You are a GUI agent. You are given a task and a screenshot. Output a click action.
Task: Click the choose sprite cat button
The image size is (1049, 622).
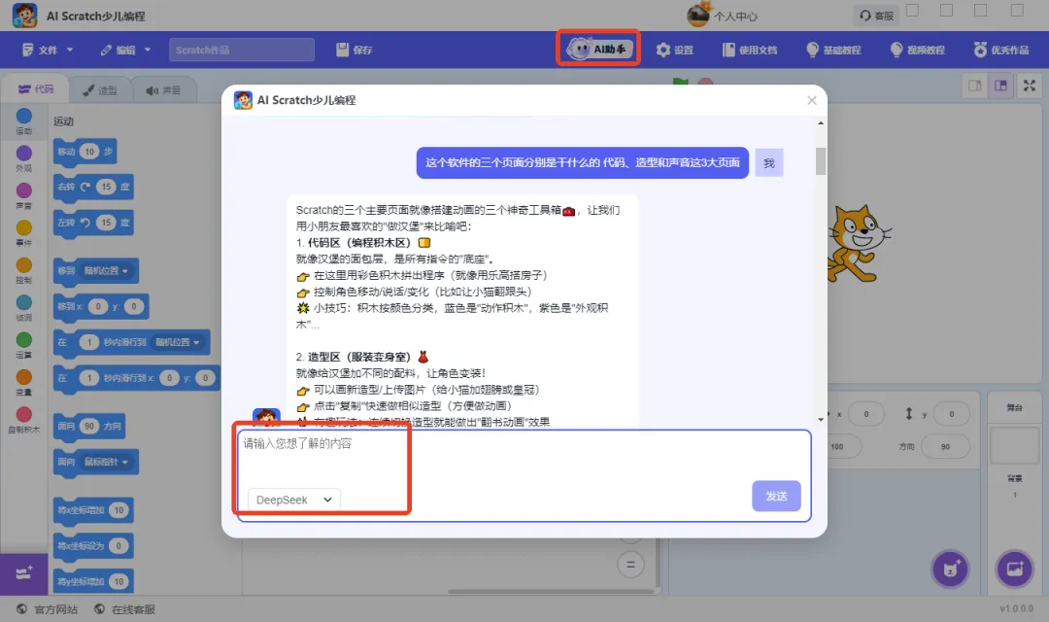tap(951, 570)
